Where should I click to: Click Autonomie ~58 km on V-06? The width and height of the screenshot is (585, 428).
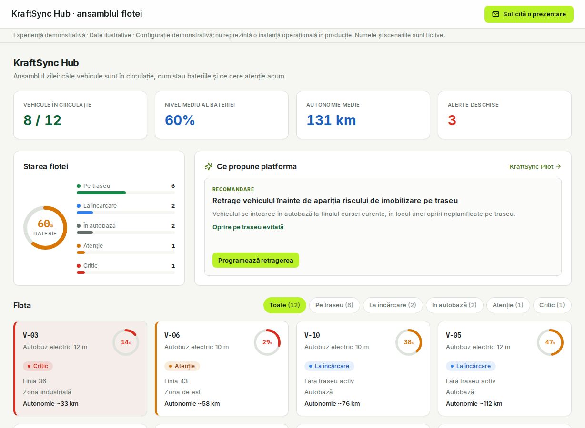pos(192,404)
